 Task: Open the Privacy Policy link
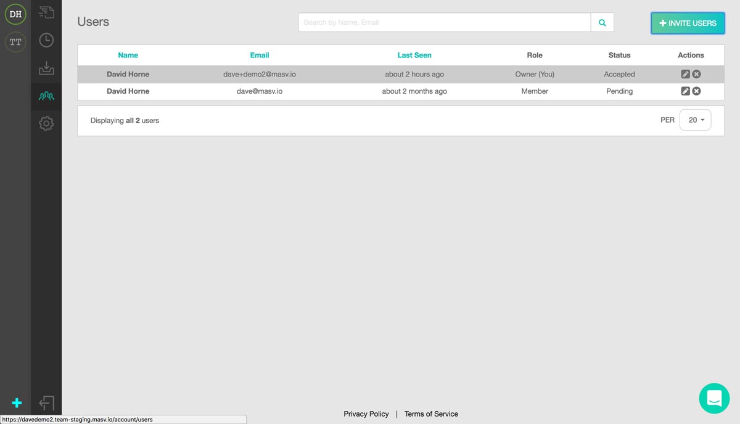pyautogui.click(x=366, y=414)
